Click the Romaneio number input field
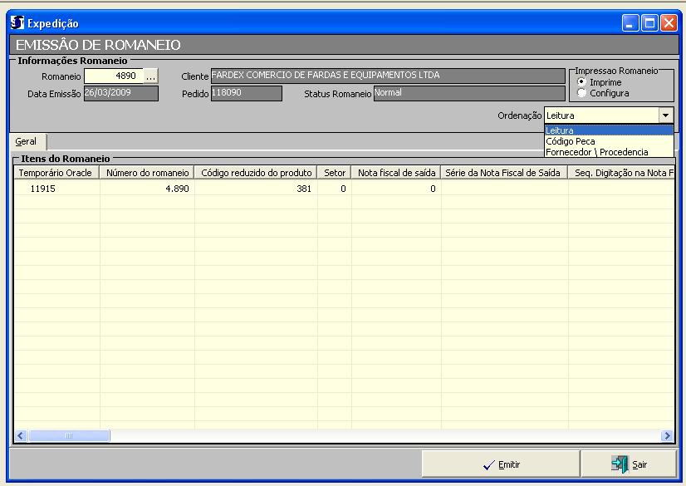The width and height of the screenshot is (686, 486). click(114, 76)
